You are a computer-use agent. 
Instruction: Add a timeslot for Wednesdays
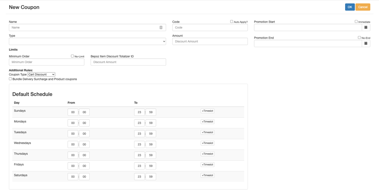207,143
